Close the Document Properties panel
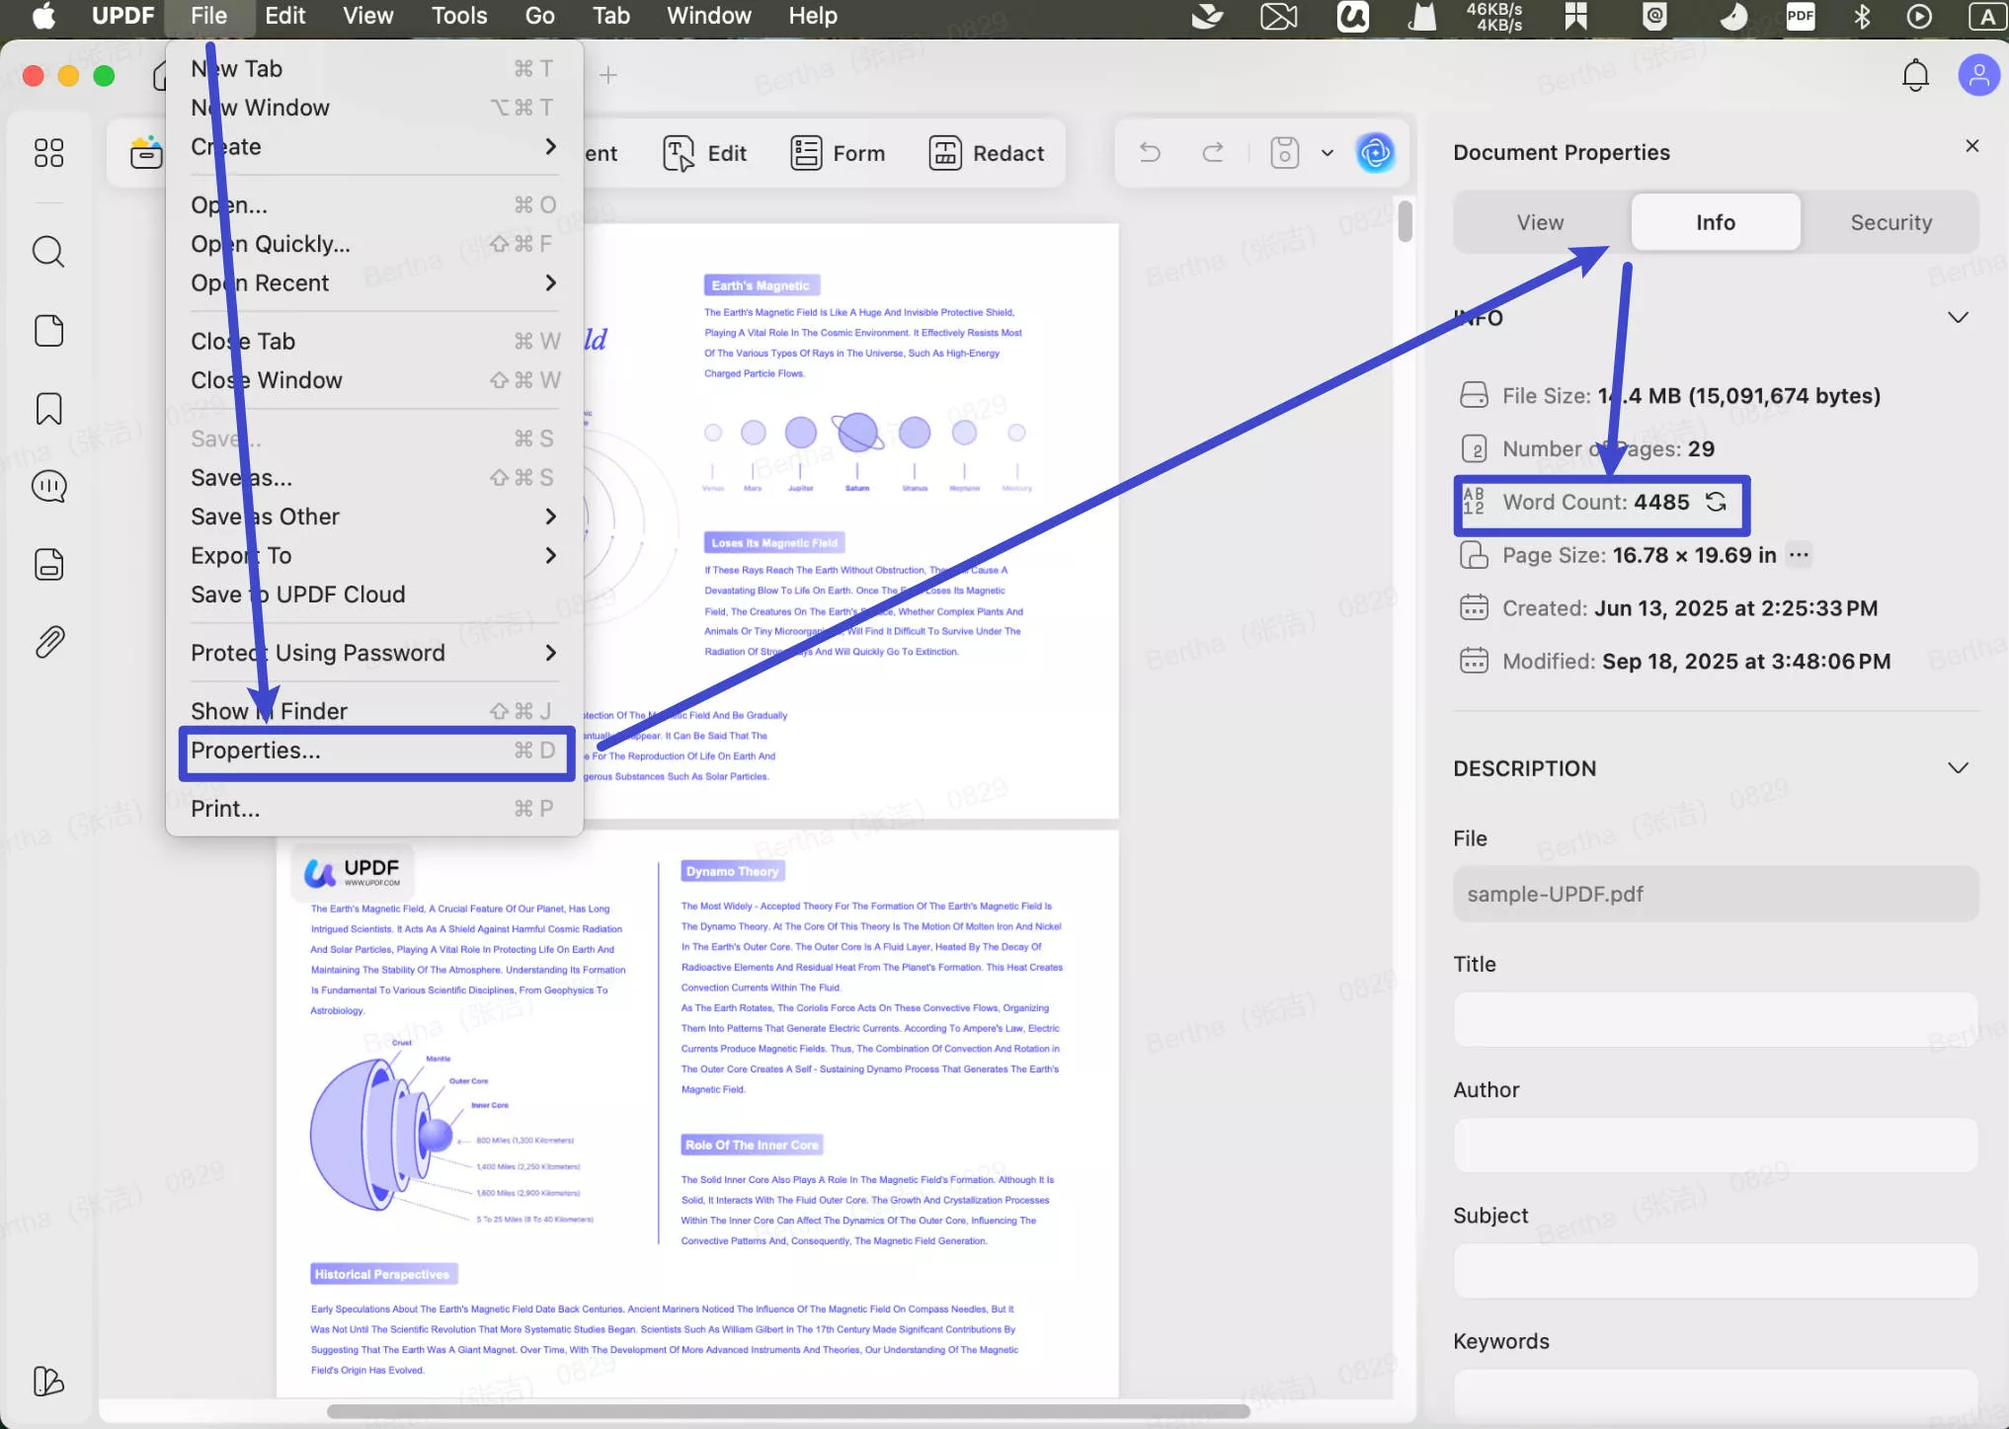The image size is (2009, 1429). click(x=1971, y=145)
